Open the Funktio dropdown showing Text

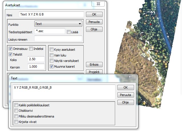[x=58, y=24]
